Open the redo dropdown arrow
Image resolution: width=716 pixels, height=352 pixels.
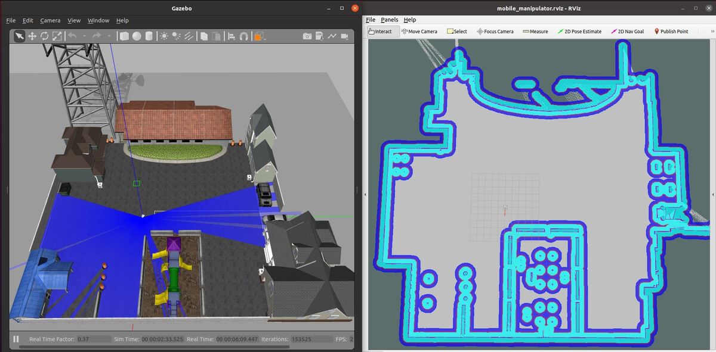pos(109,36)
